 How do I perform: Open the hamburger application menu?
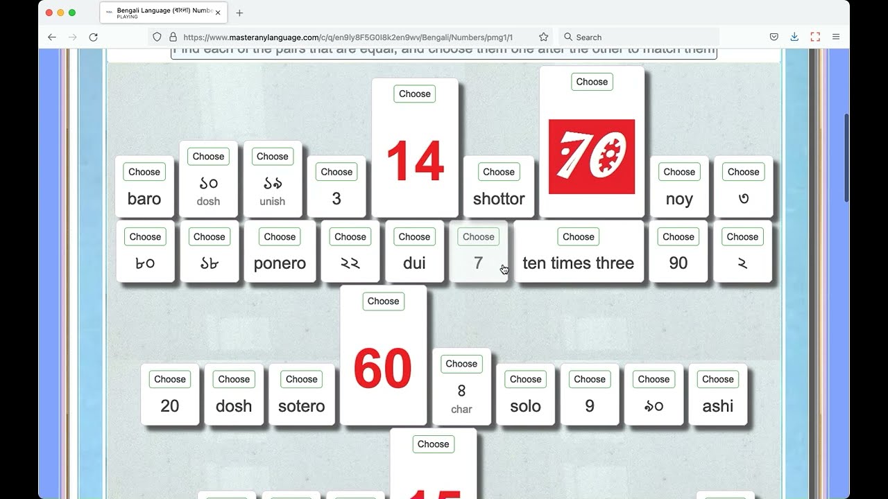tap(836, 37)
